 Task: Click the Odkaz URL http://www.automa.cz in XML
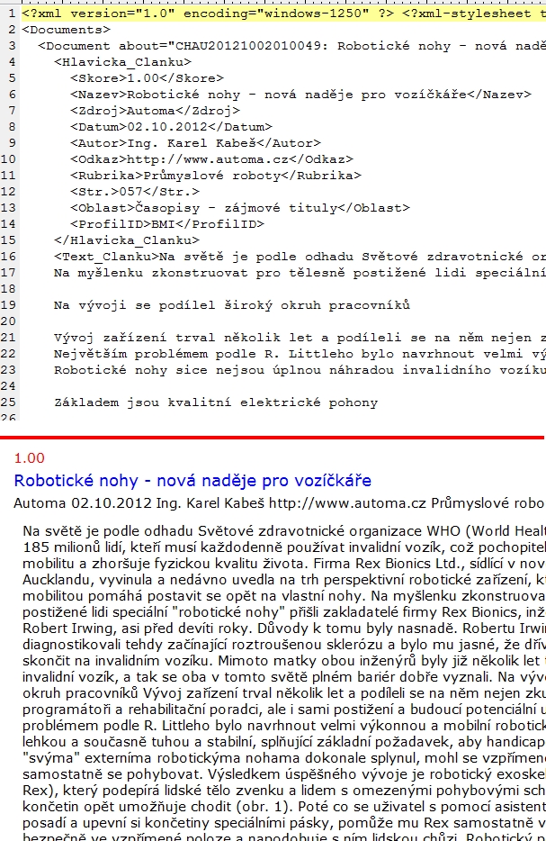click(x=211, y=159)
